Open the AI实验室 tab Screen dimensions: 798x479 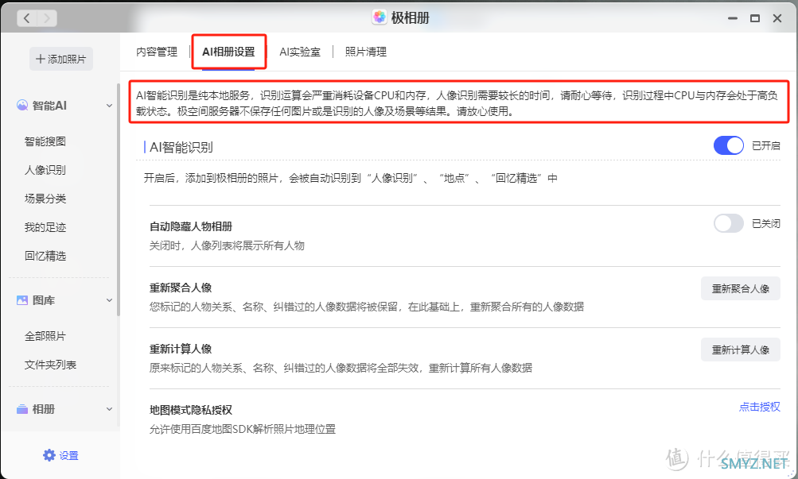coord(300,52)
